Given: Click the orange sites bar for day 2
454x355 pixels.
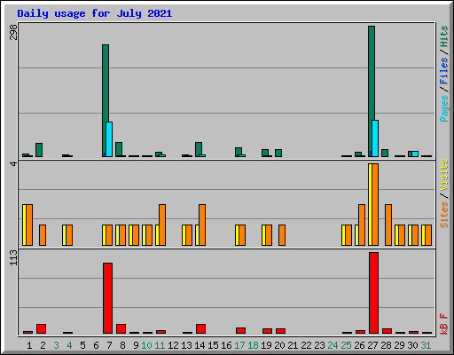Looking at the screenshot, I should tap(43, 235).
